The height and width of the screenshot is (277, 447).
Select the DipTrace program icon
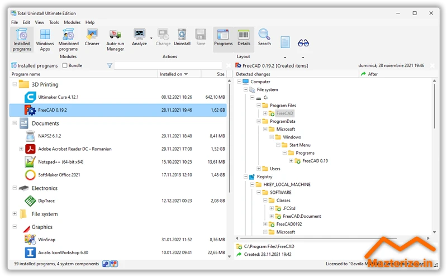pyautogui.click(x=30, y=200)
